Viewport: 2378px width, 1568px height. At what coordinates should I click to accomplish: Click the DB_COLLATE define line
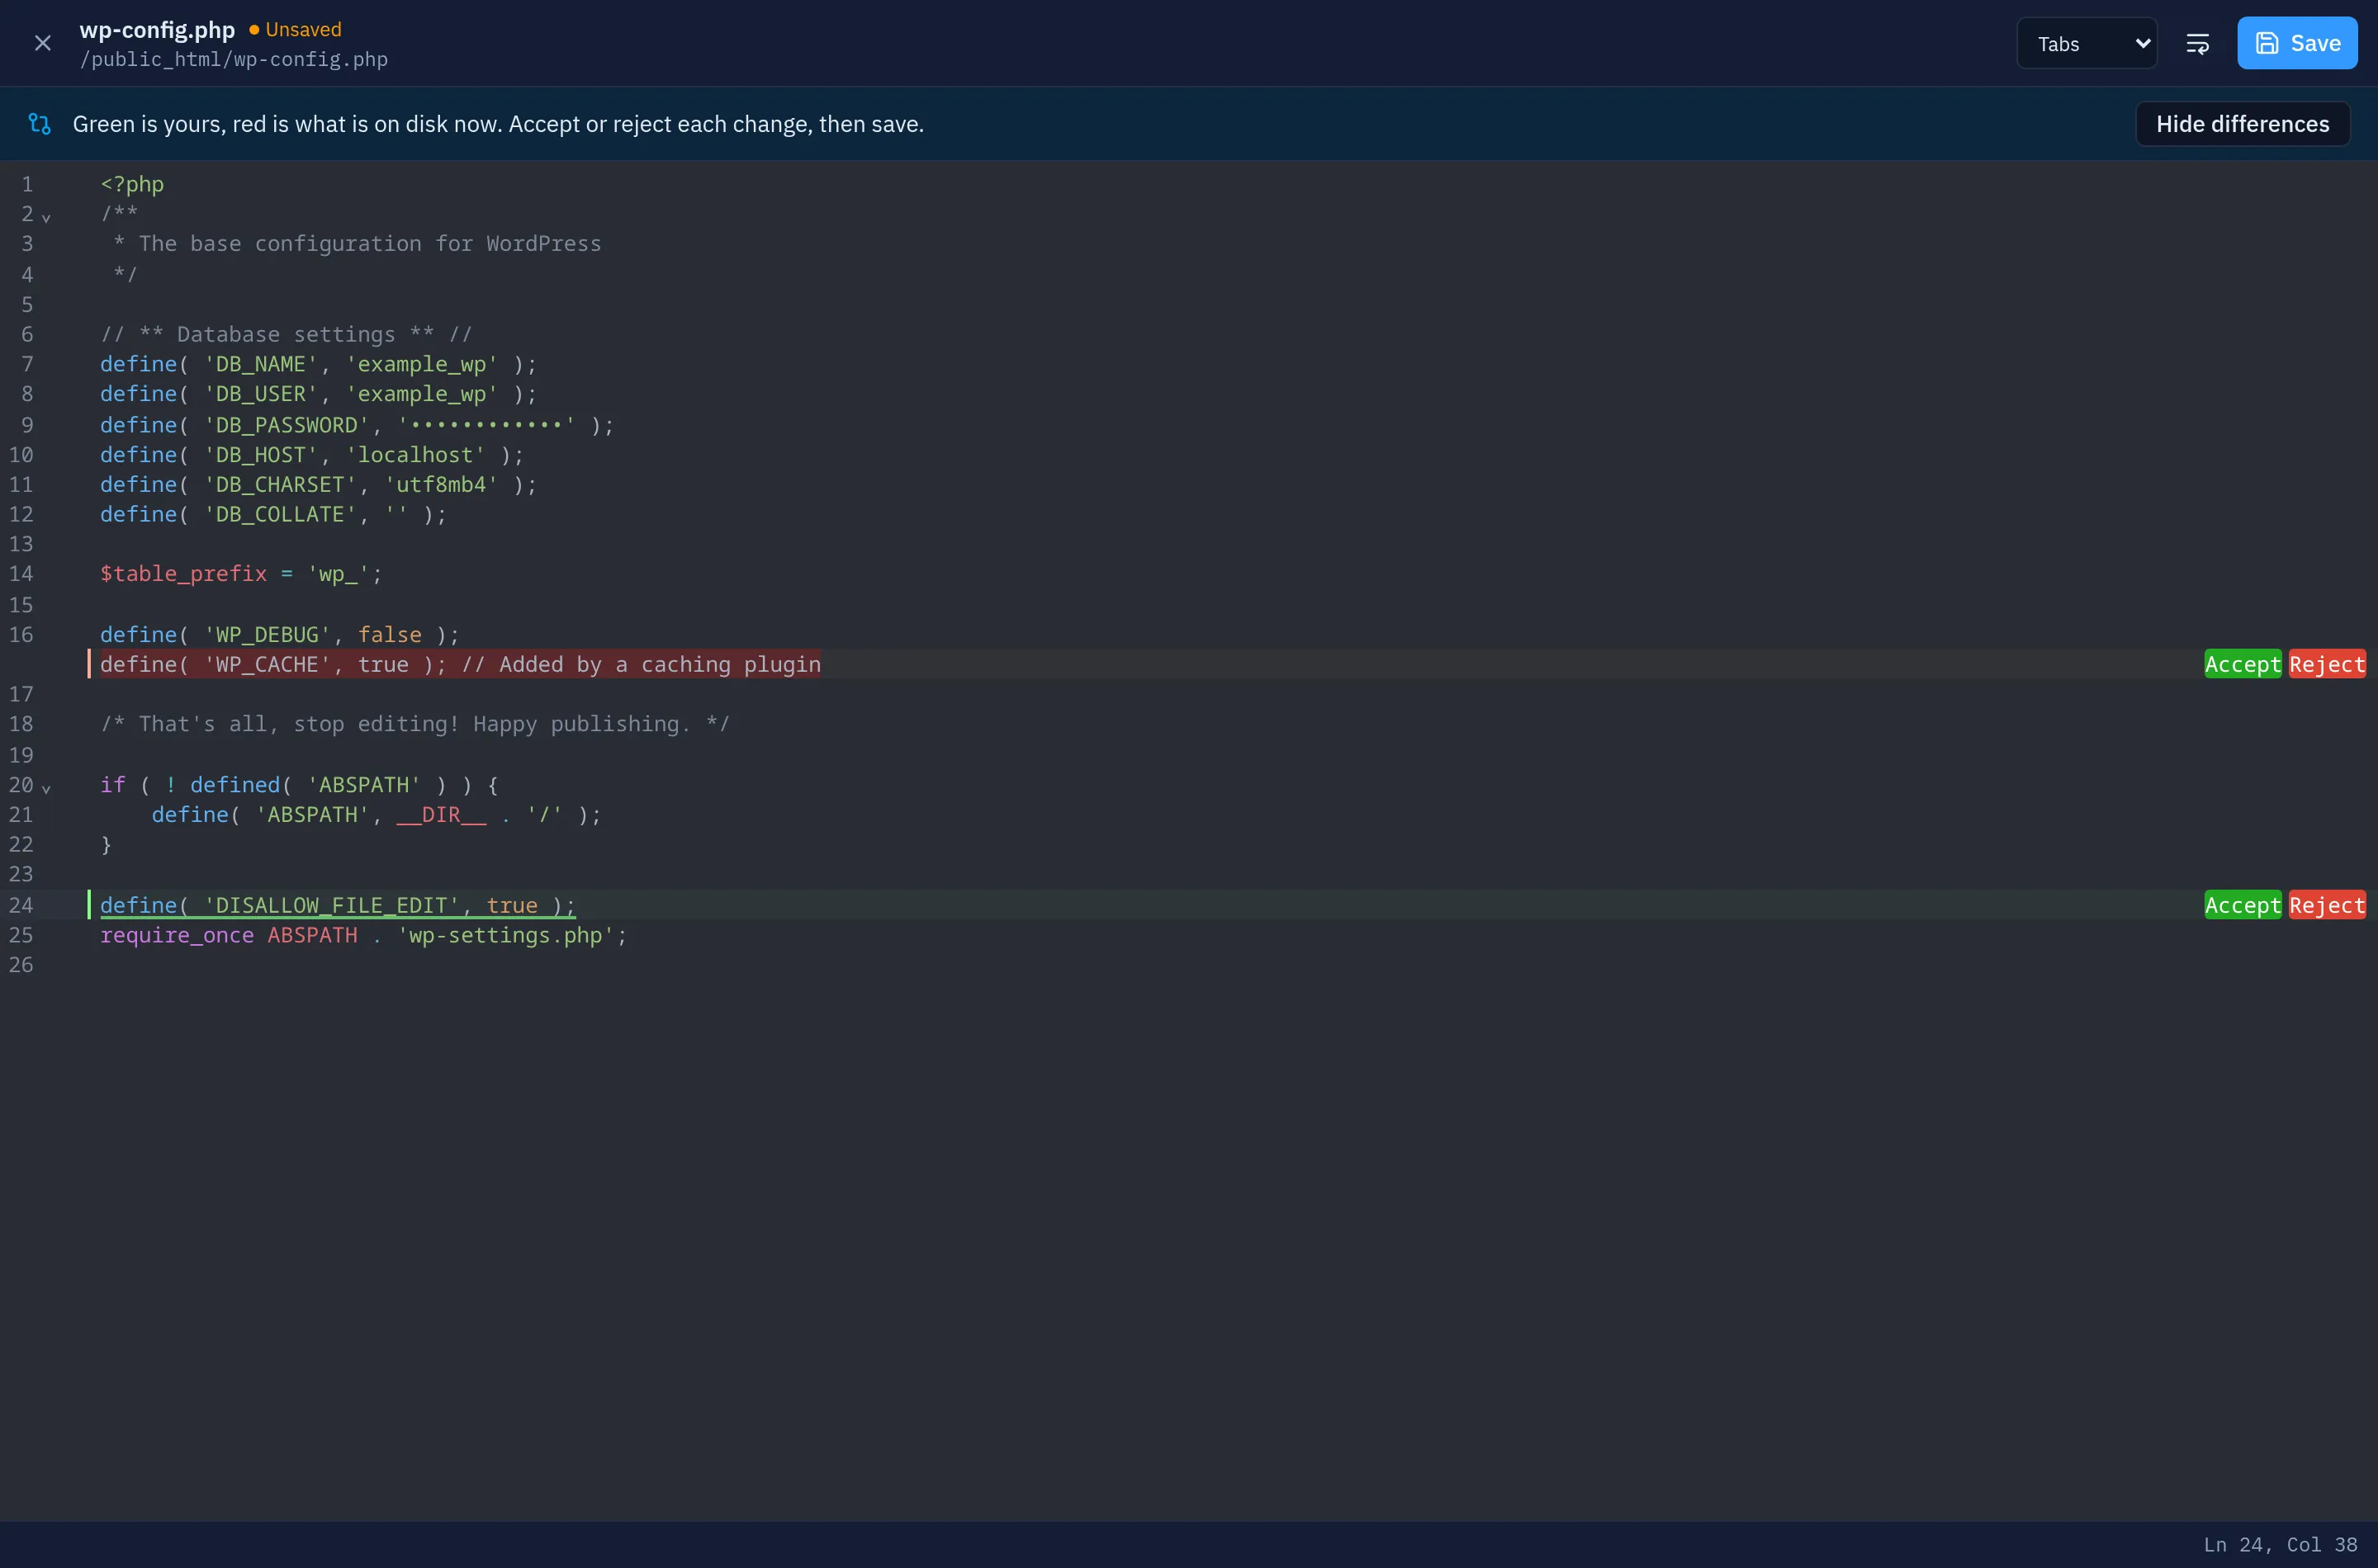(273, 514)
